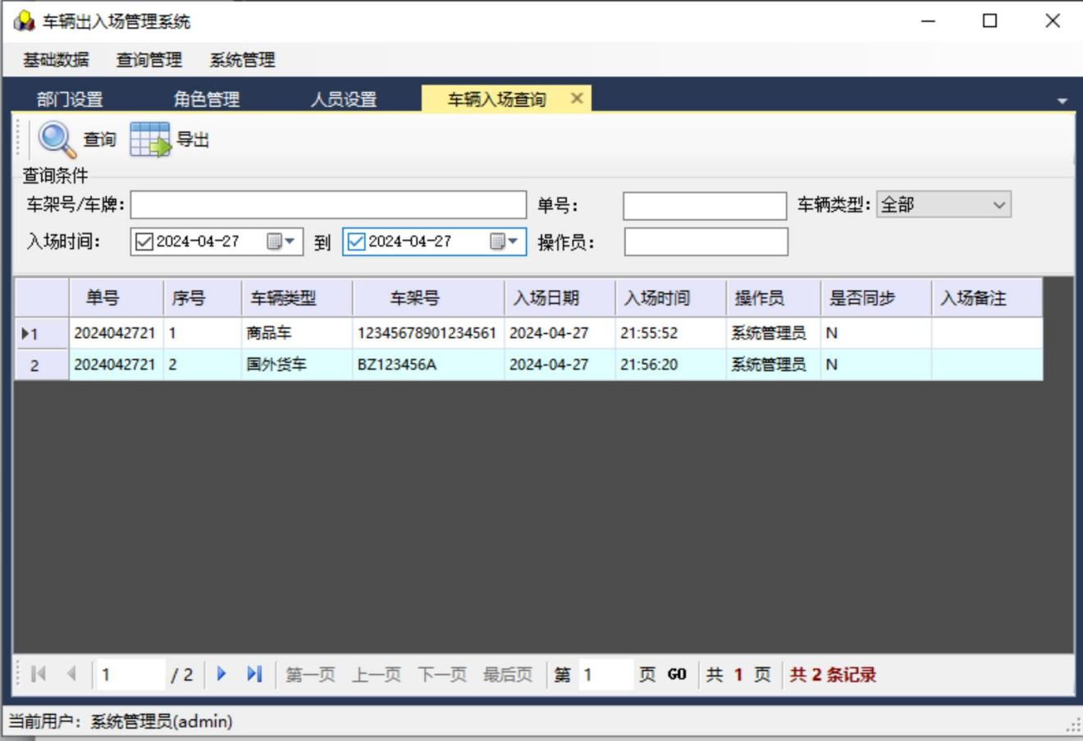Open the 基础数据 menu
This screenshot has width=1083, height=741.
point(56,60)
